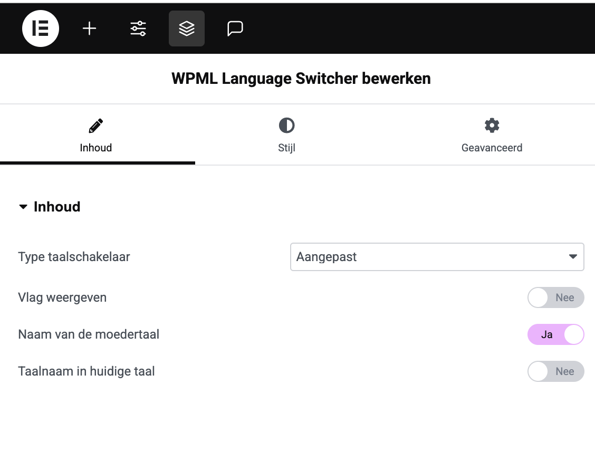Click the Naam van de moedertaal label
Screen dimensions: 595x461
tap(89, 334)
